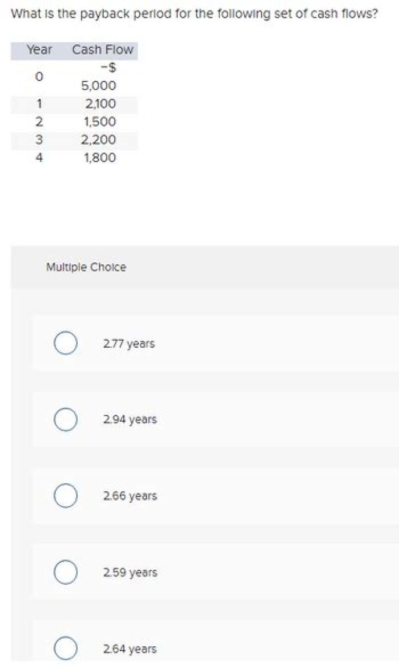
Task: Click the payback period question text
Action: pyautogui.click(x=194, y=14)
